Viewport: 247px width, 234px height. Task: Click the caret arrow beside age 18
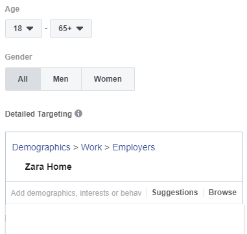click(x=30, y=29)
